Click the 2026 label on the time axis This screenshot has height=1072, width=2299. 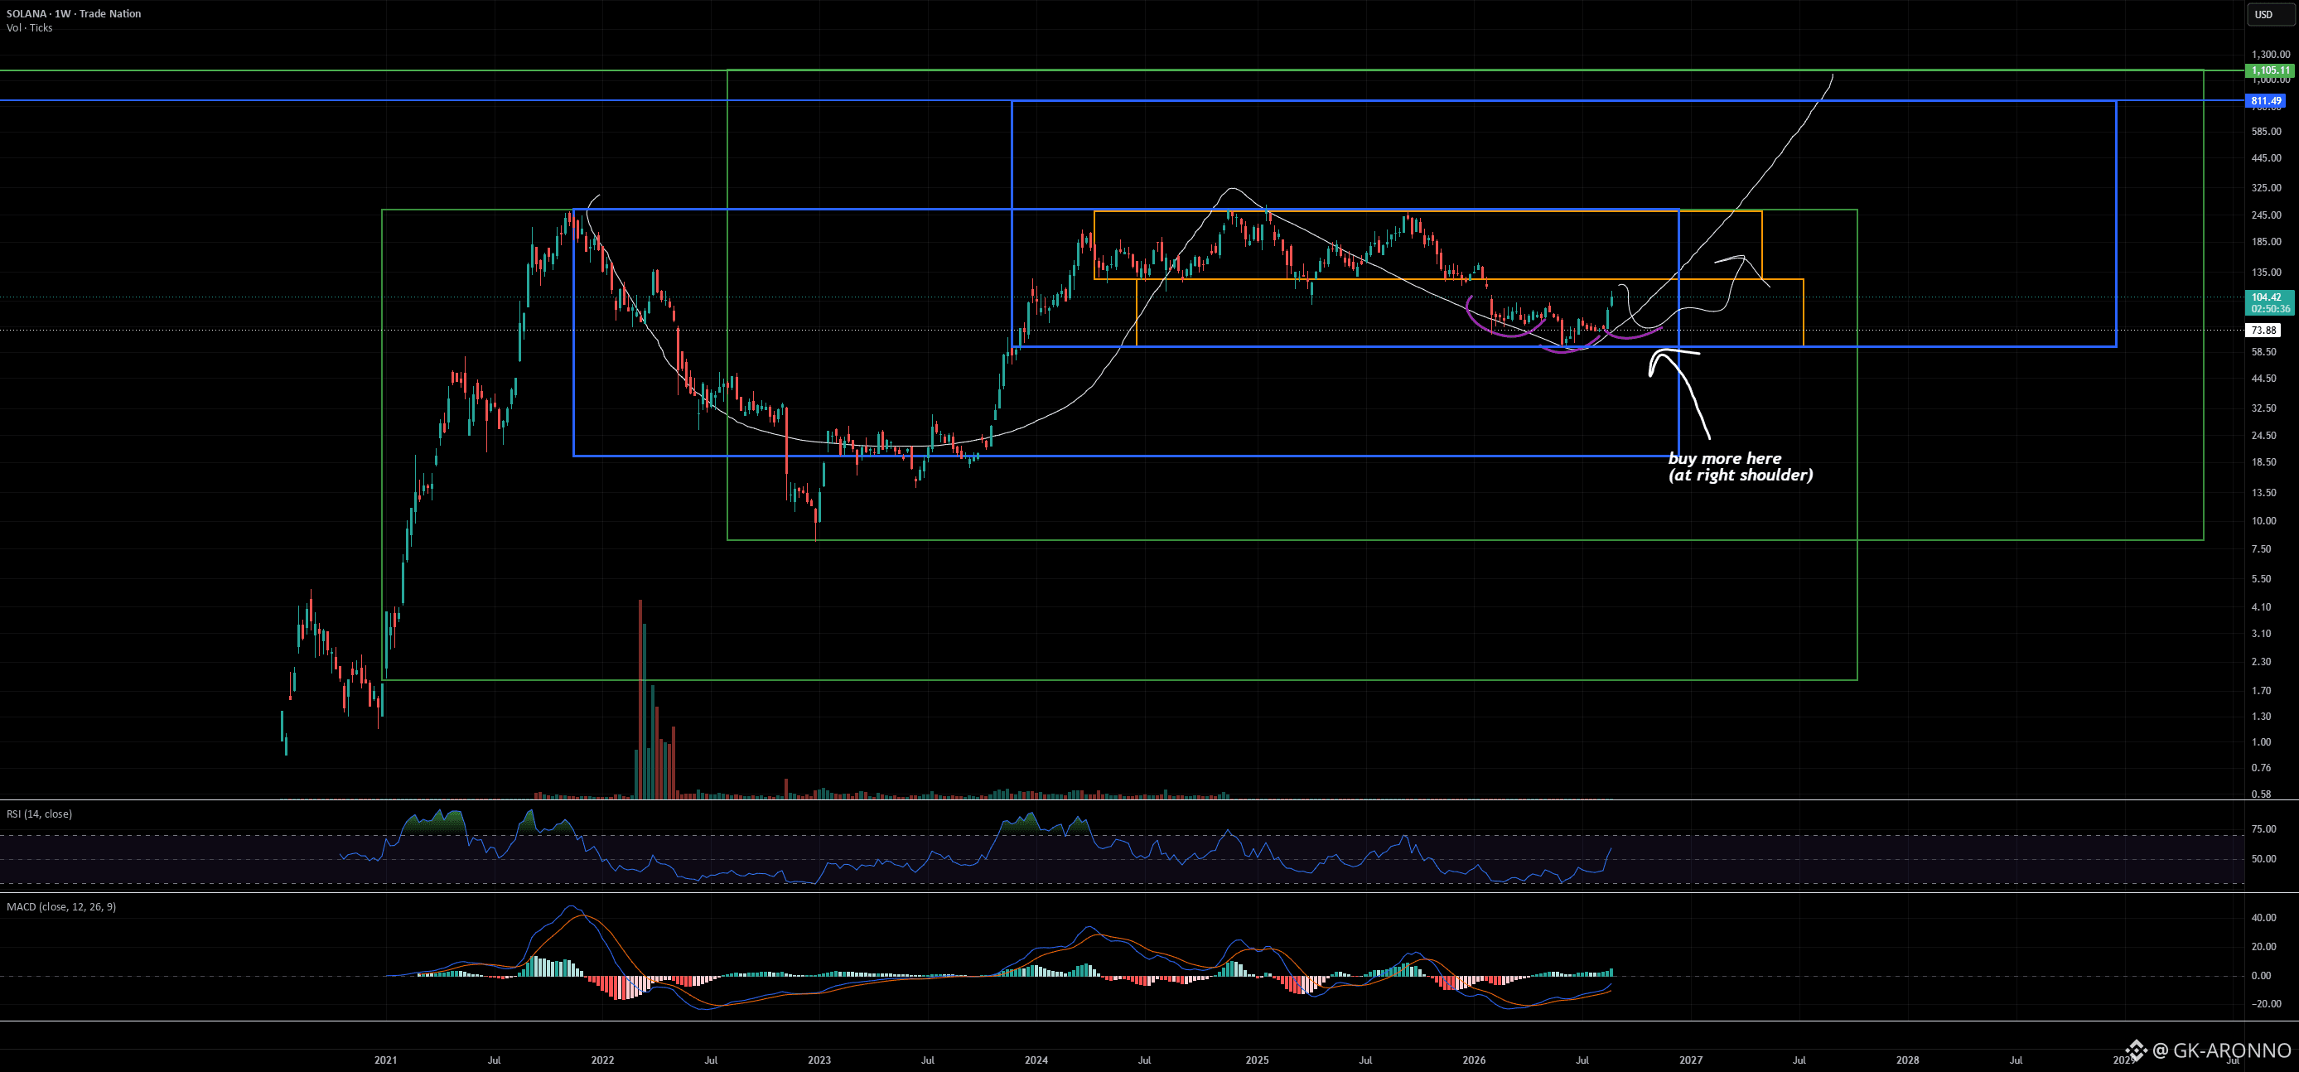1475,1060
